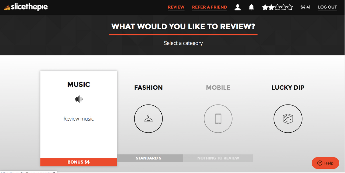Select the Mobile phone icon
Screen dimensions: 345x173
(x=218, y=118)
